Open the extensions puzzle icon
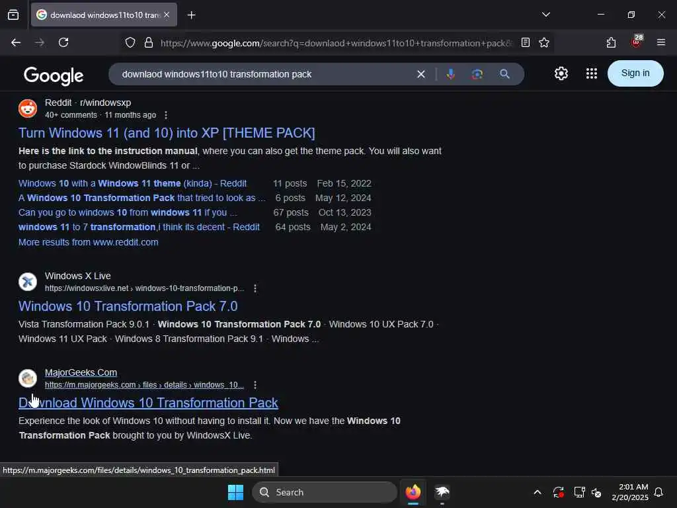The height and width of the screenshot is (508, 677). pyautogui.click(x=611, y=42)
